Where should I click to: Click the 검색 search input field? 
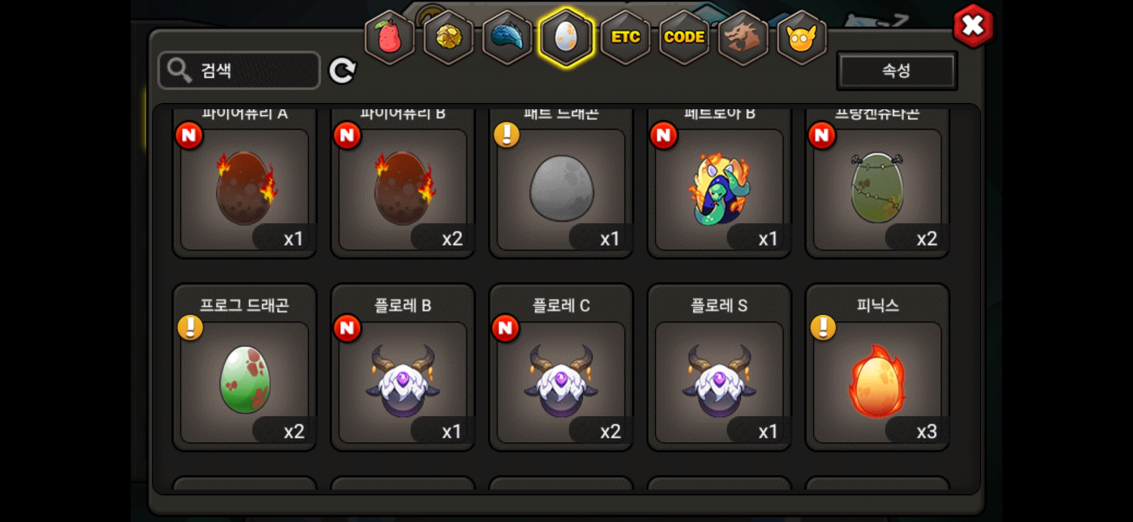coord(239,71)
